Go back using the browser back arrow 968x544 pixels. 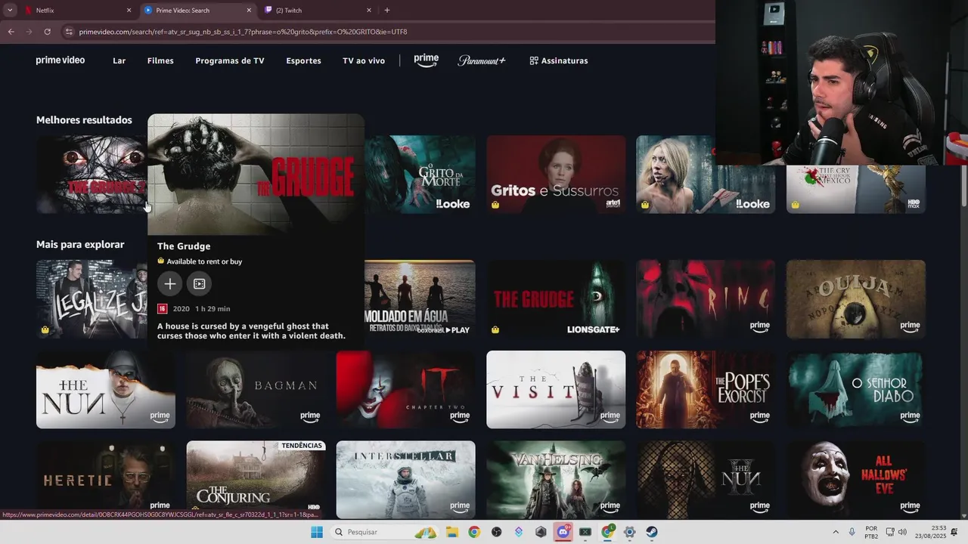click(11, 32)
